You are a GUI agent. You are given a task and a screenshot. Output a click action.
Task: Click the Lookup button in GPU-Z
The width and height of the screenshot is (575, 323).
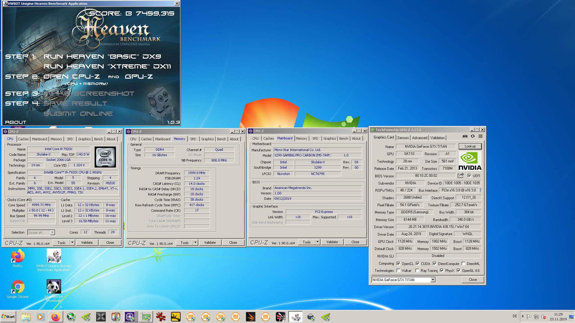[470, 146]
